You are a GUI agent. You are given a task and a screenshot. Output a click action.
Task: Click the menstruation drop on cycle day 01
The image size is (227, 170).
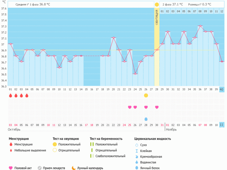tap(11, 96)
